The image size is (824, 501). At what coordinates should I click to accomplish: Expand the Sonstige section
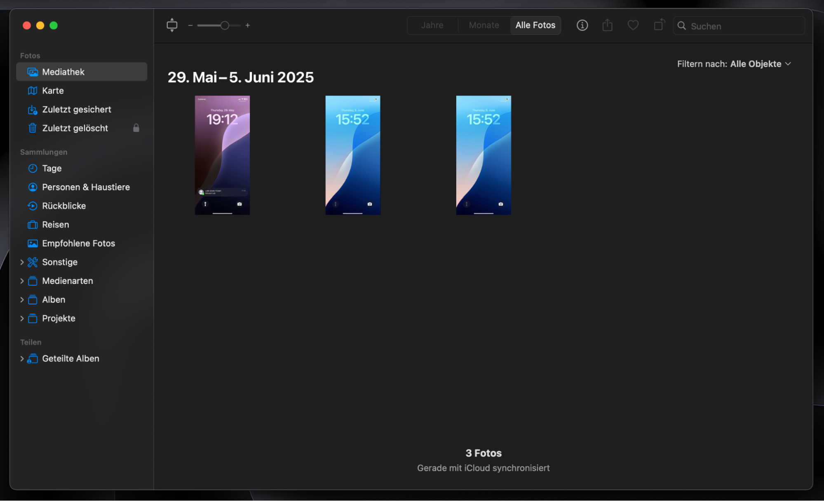[22, 262]
